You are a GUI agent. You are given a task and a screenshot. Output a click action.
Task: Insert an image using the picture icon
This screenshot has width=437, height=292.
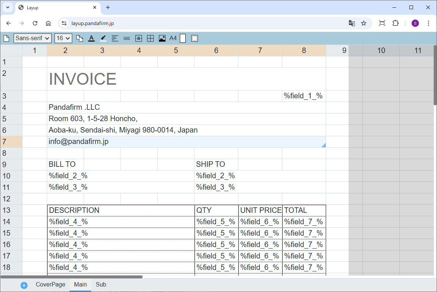point(162,38)
